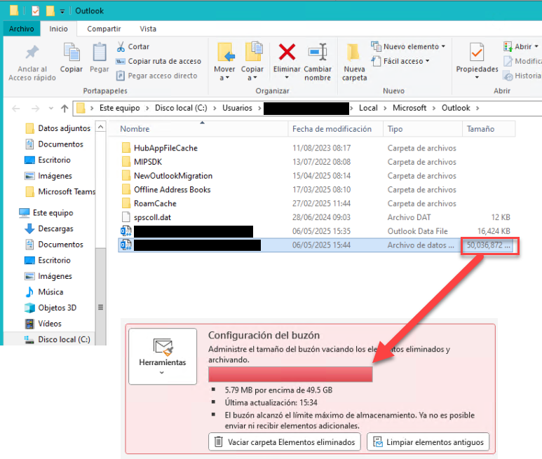Click the Pegar clipboard icon
This screenshot has width=542, height=459.
(100, 53)
